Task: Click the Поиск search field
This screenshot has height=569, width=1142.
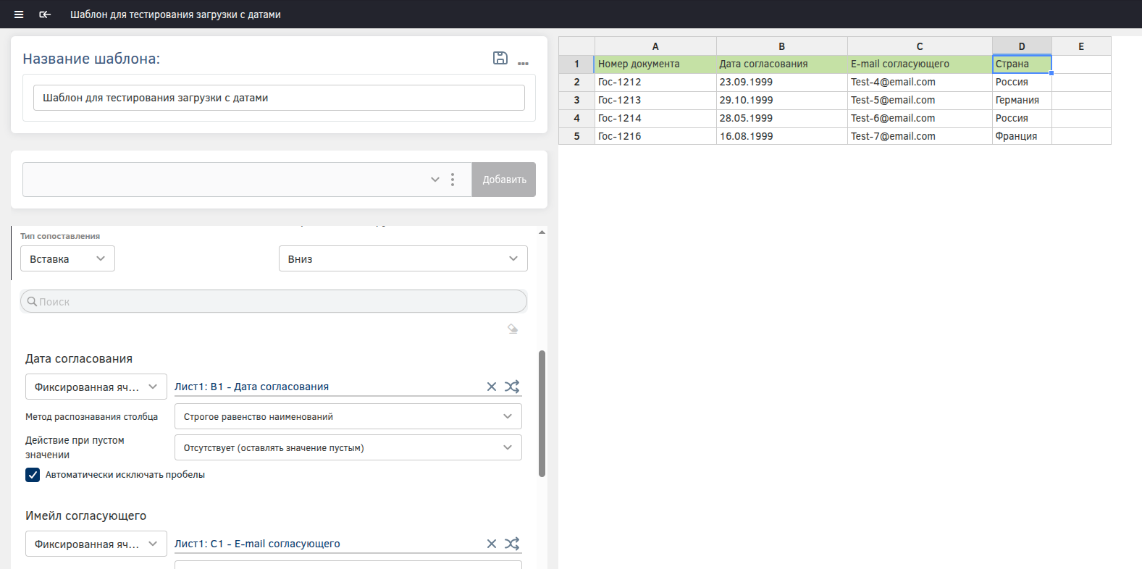Action: click(274, 302)
